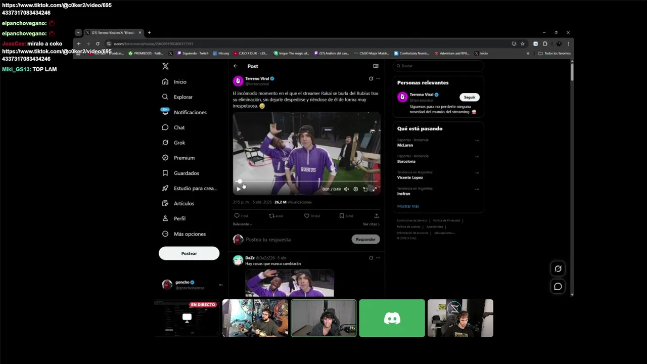Select the EN DIRECTO screen share tile
647x364 pixels.
(187, 318)
